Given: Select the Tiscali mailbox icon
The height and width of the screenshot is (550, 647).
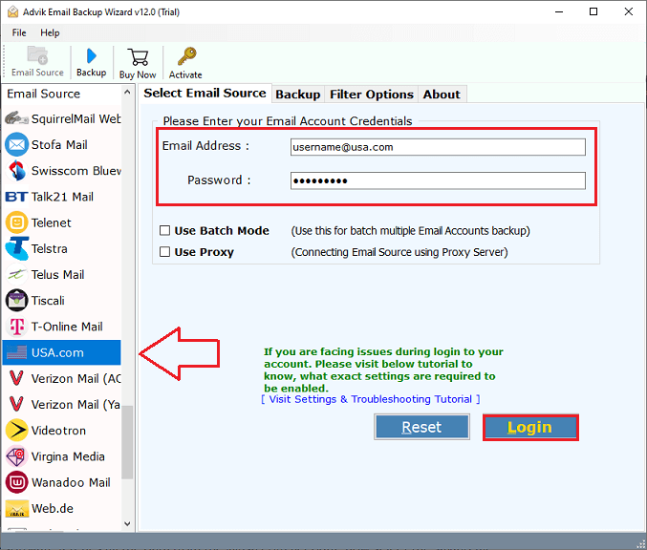Looking at the screenshot, I should [16, 301].
